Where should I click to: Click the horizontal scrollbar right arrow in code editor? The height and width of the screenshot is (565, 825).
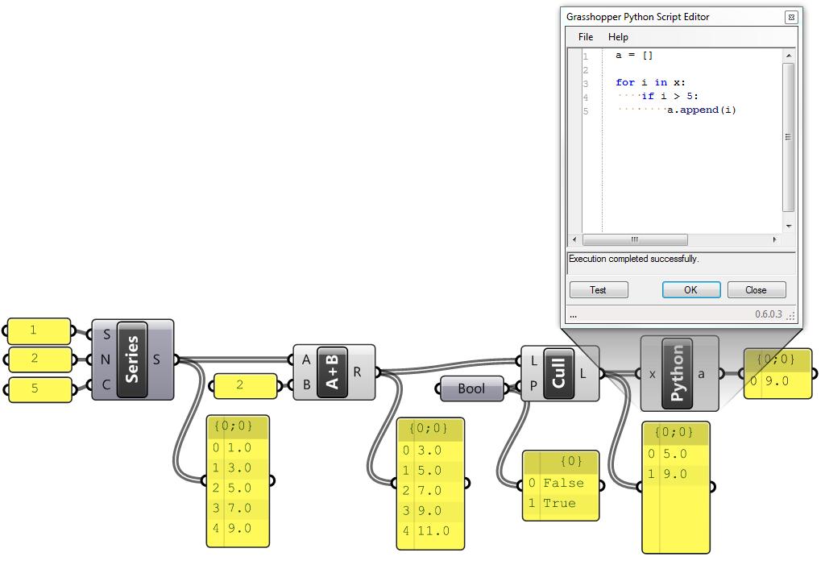(x=774, y=239)
